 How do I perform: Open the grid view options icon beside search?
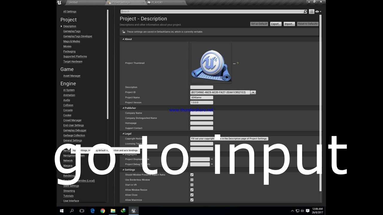(311, 12)
